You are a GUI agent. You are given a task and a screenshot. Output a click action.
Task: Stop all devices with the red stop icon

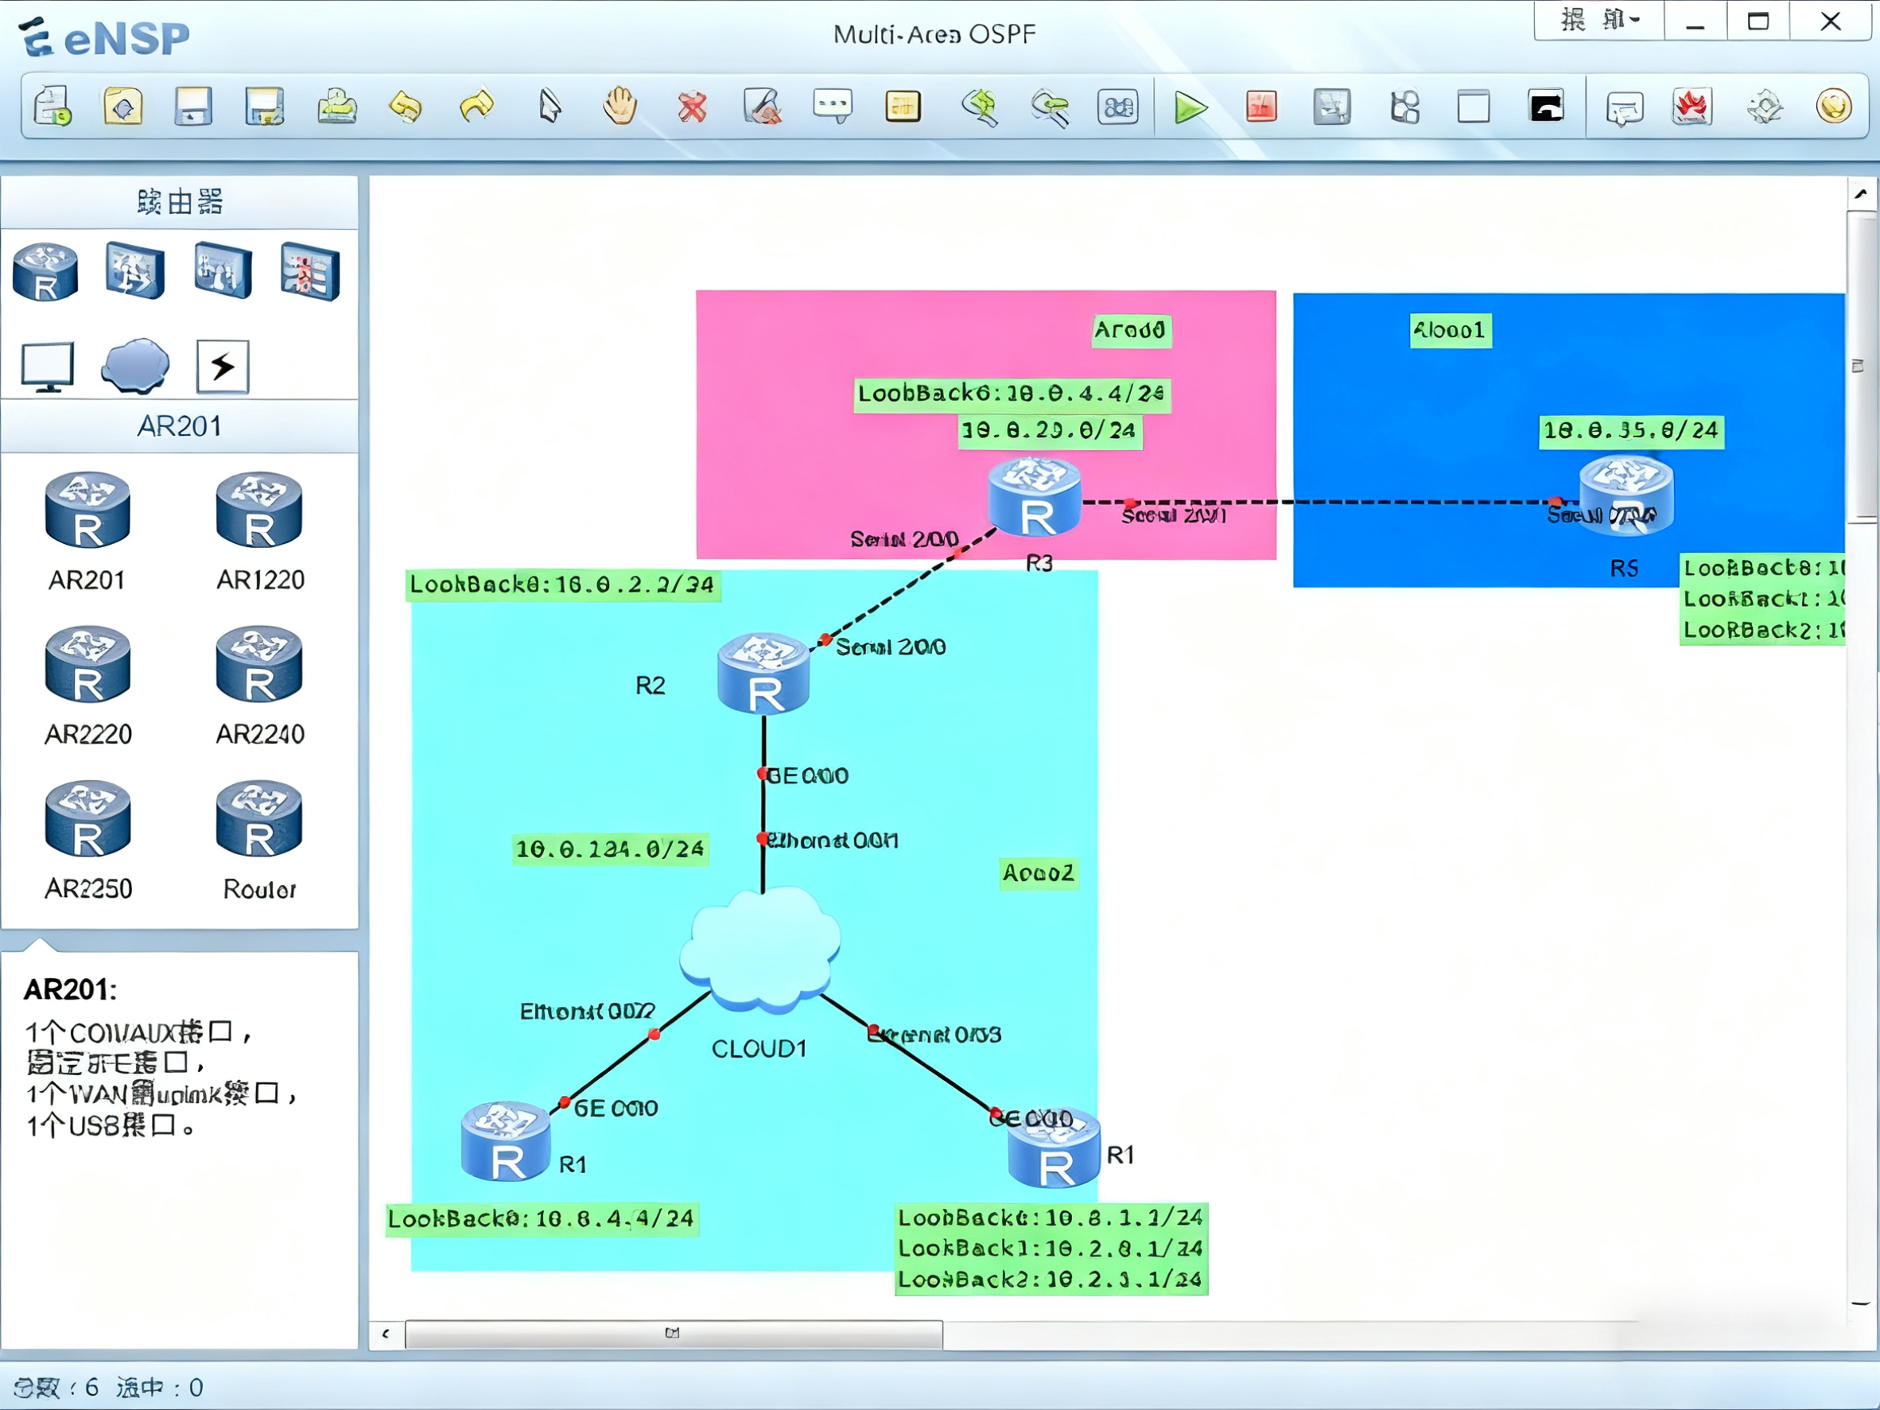(x=1260, y=107)
